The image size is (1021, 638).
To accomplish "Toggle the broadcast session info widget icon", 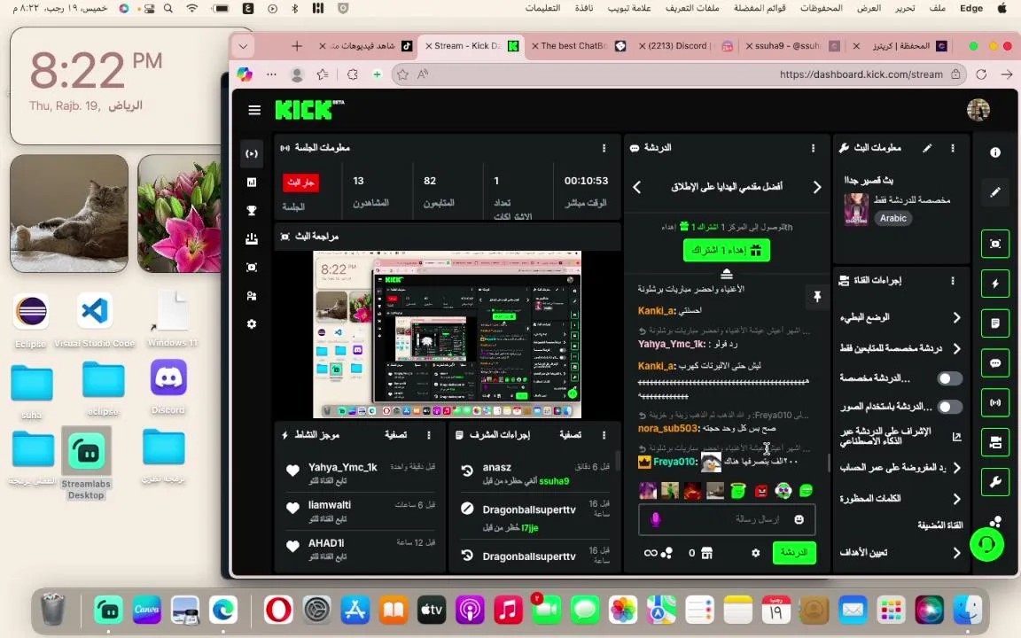I will click(x=995, y=402).
